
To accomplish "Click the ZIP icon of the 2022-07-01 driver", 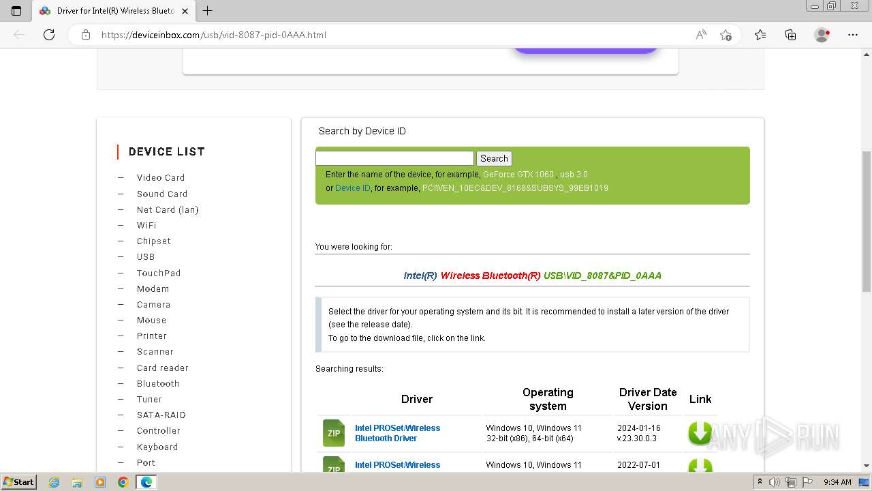I will [x=334, y=464].
